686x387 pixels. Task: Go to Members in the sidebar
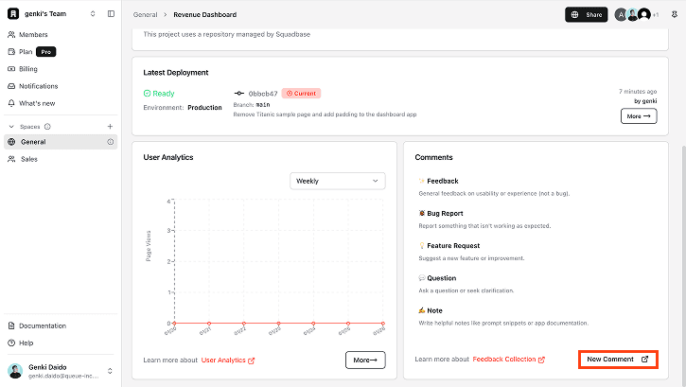[x=33, y=34]
